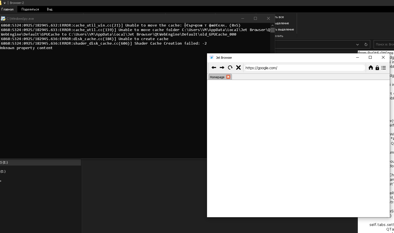Open the Вид ribbon tab

point(49,9)
